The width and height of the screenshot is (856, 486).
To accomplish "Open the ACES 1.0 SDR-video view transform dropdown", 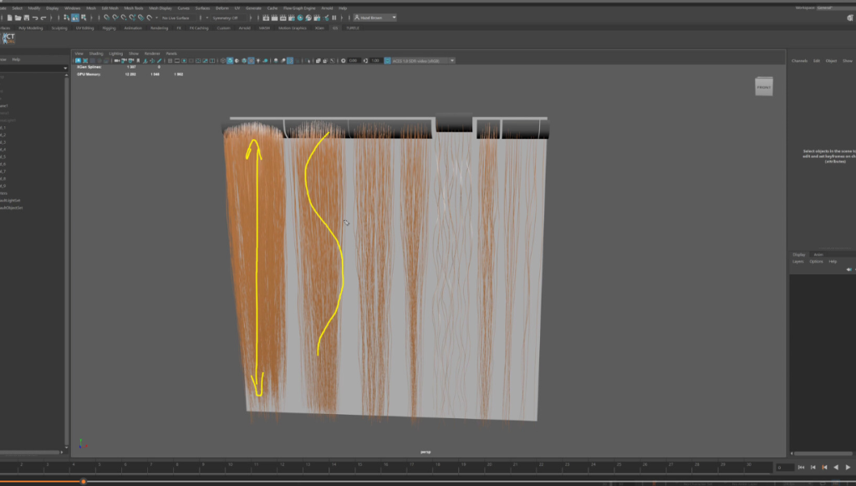I will pos(423,60).
